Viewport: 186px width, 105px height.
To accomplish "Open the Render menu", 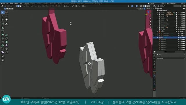I will tap(11, 4).
